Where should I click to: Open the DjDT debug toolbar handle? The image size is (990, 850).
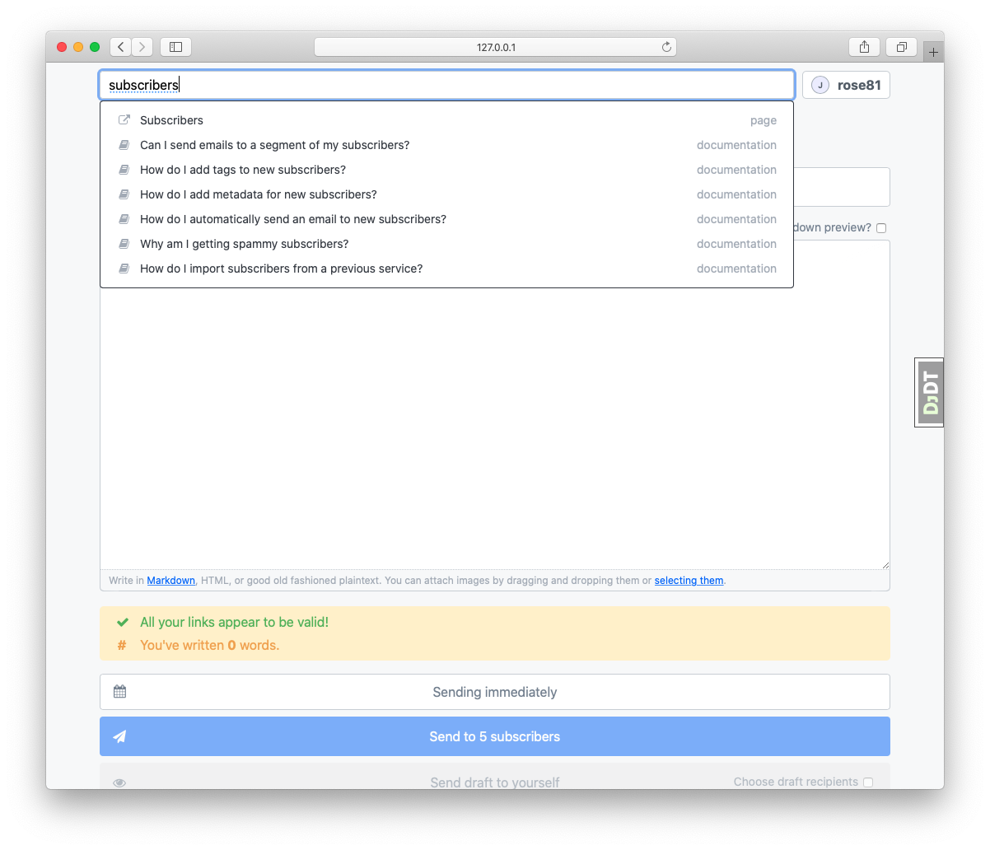pyautogui.click(x=930, y=393)
